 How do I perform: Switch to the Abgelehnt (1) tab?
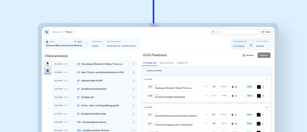click(x=182, y=63)
